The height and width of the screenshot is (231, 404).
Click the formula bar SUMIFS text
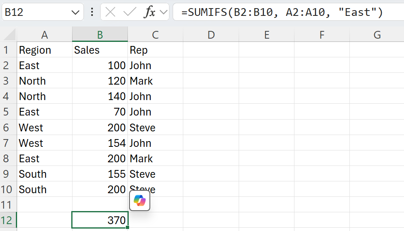coord(282,12)
